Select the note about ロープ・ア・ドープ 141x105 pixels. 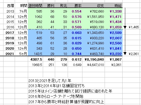56,96
